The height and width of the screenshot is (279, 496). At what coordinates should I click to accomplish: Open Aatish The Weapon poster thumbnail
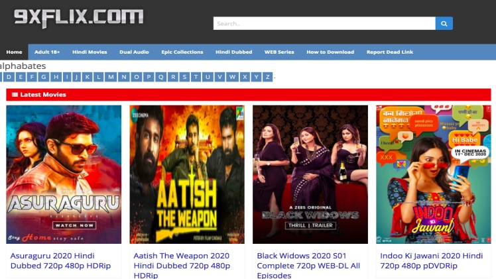coord(187,174)
